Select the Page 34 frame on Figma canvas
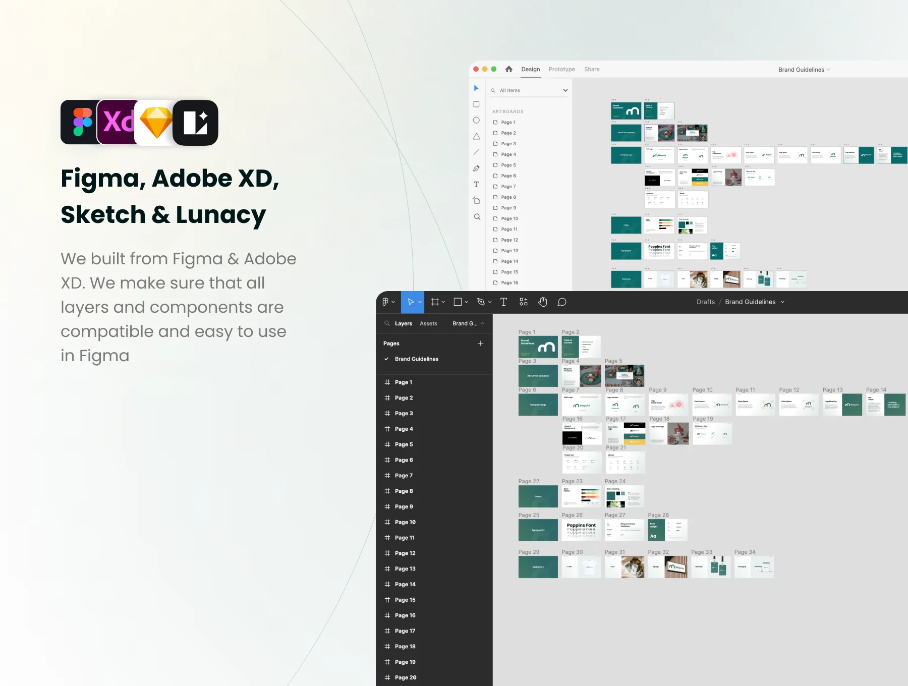 click(754, 567)
